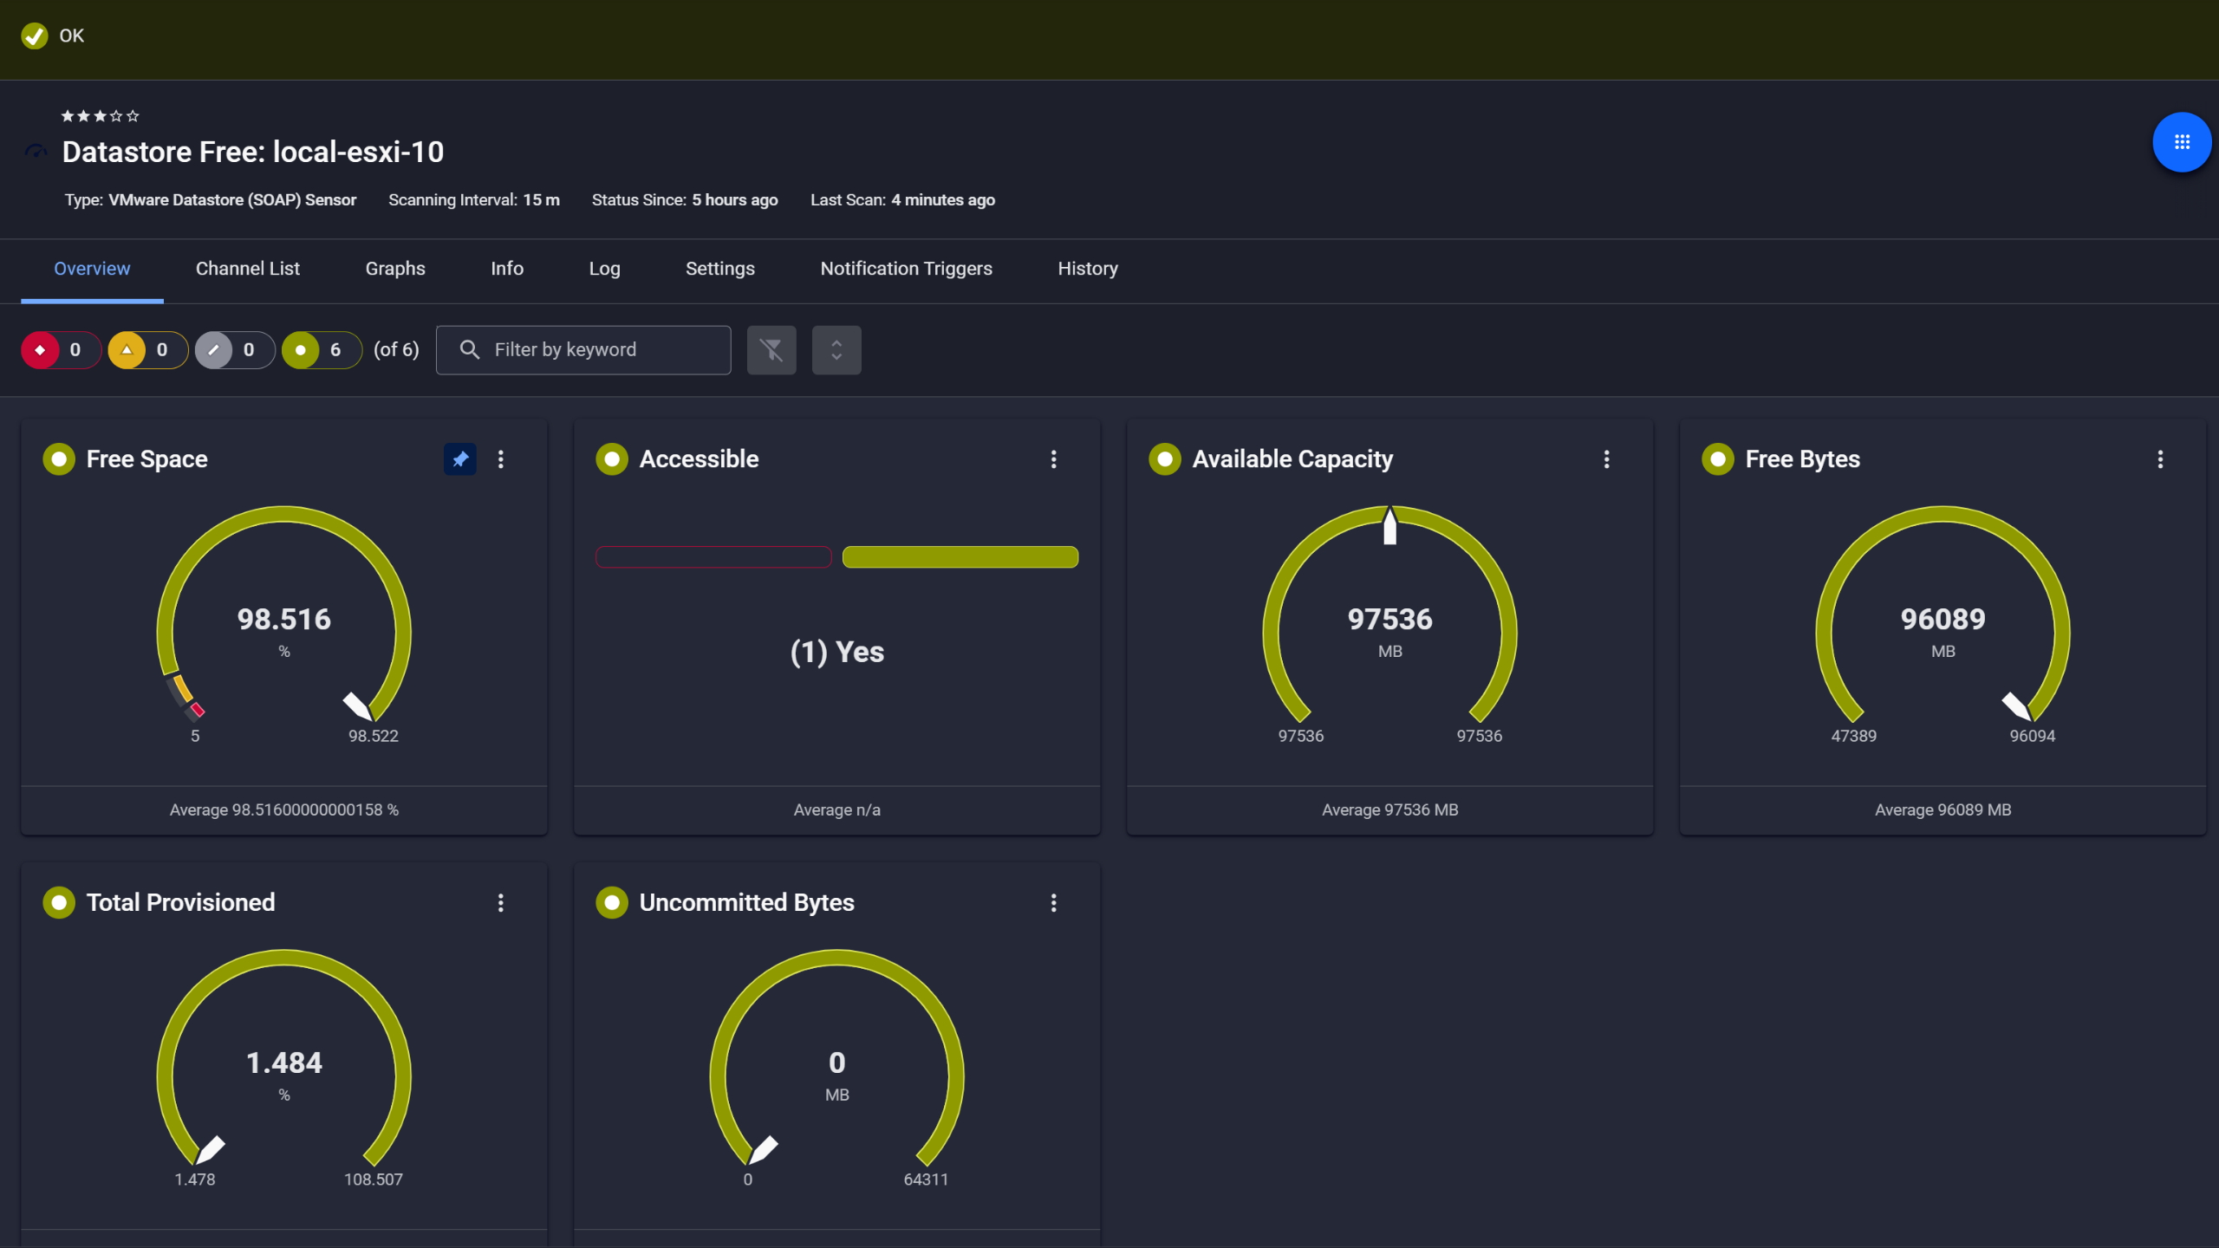Toggle the red down-status filter showing 0
This screenshot has height=1248, width=2219.
click(60, 350)
